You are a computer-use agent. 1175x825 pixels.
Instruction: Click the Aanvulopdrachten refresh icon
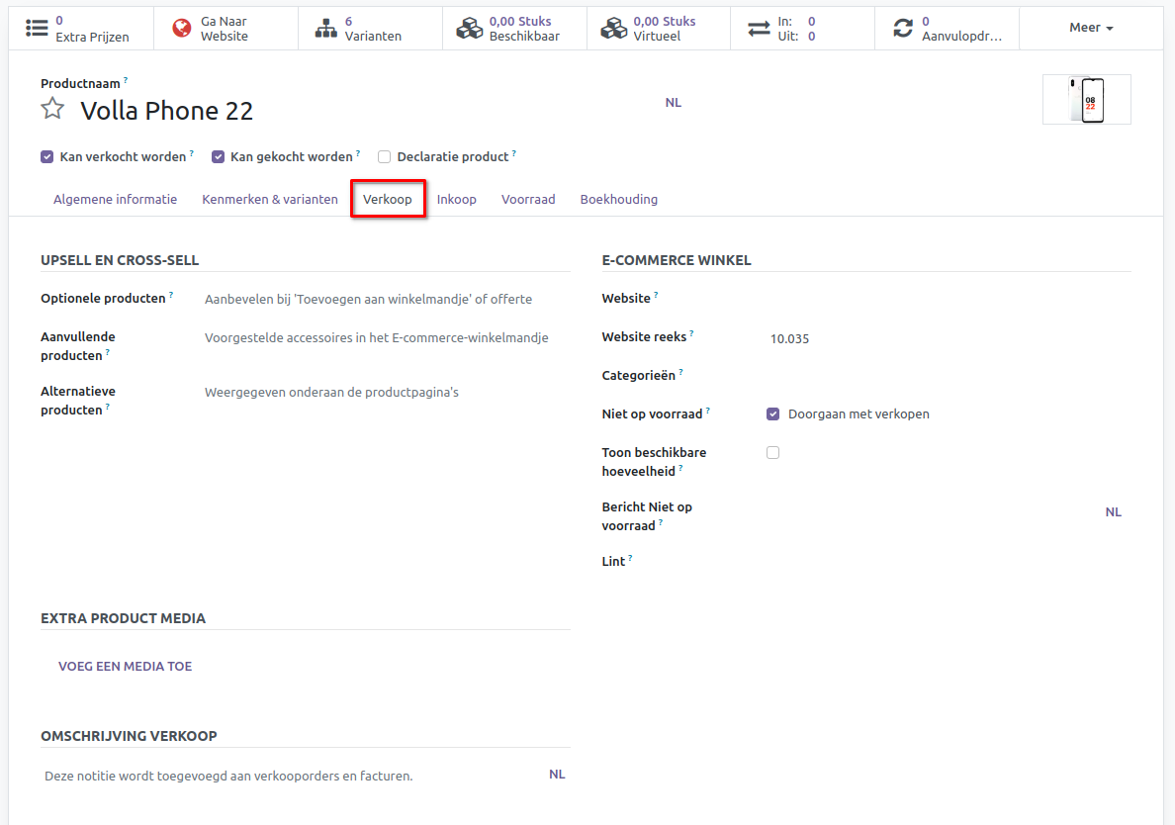click(903, 29)
